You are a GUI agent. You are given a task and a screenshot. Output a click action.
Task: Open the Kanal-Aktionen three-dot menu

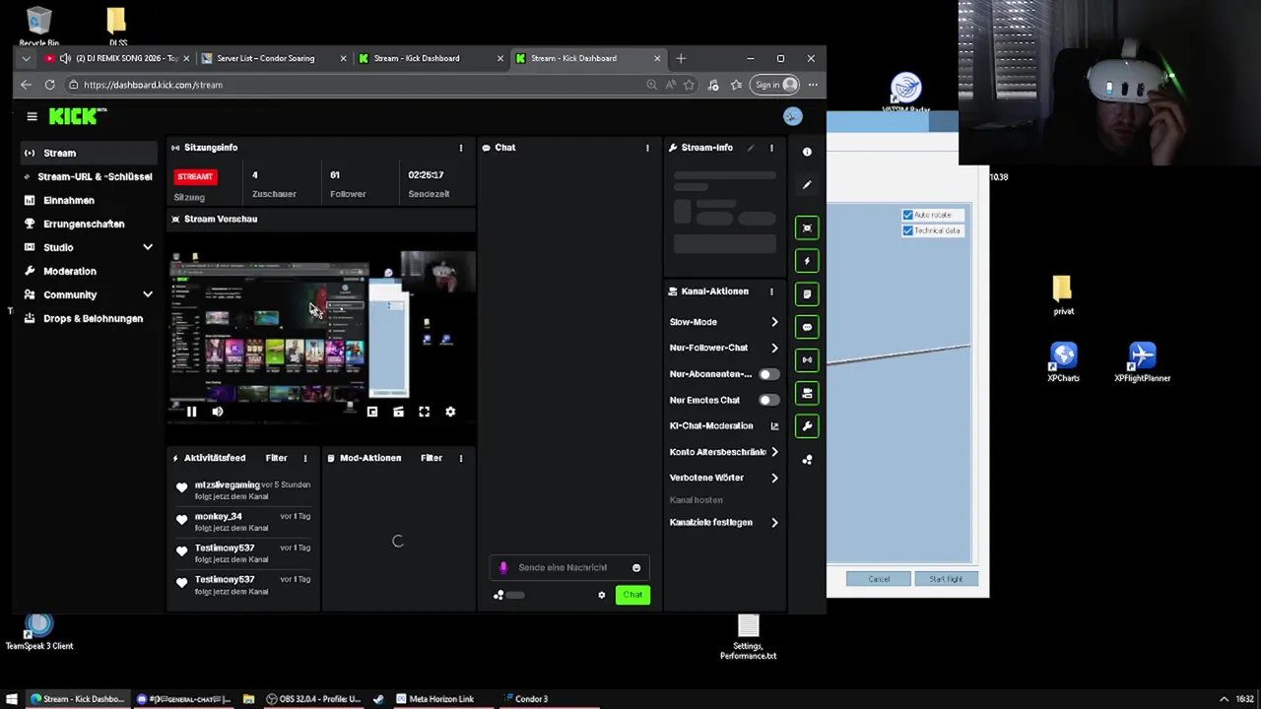pyautogui.click(x=771, y=291)
